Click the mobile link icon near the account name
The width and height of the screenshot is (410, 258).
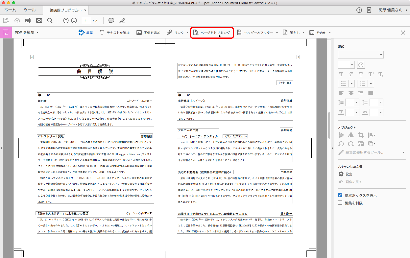coord(369,10)
